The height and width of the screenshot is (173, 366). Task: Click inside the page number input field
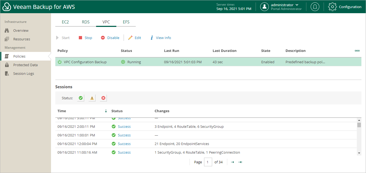pos(208,162)
